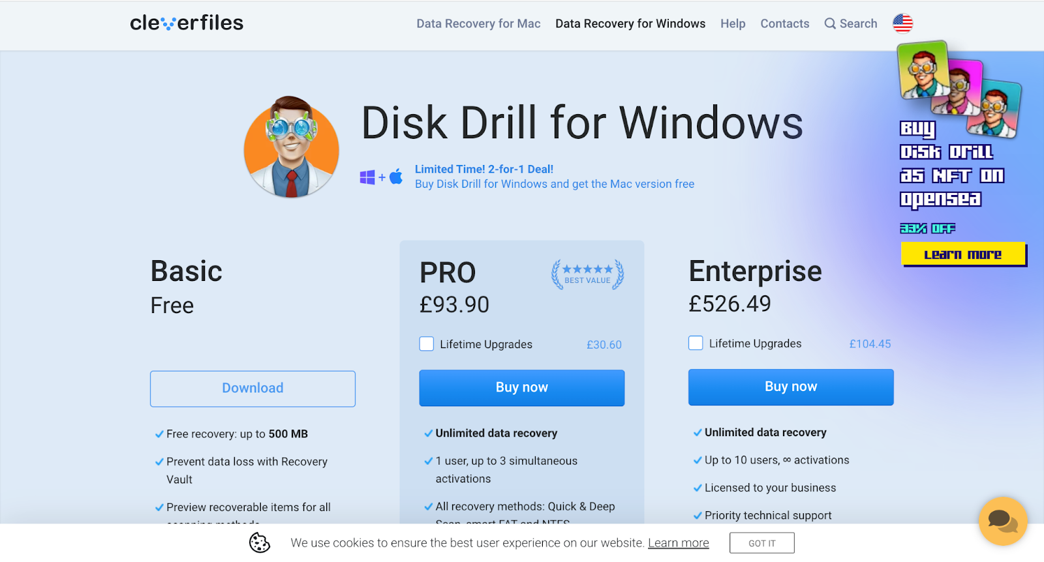Click the 'Buy Disk Drill as NFT on OpenSea' text
The height and width of the screenshot is (562, 1044).
click(x=952, y=164)
